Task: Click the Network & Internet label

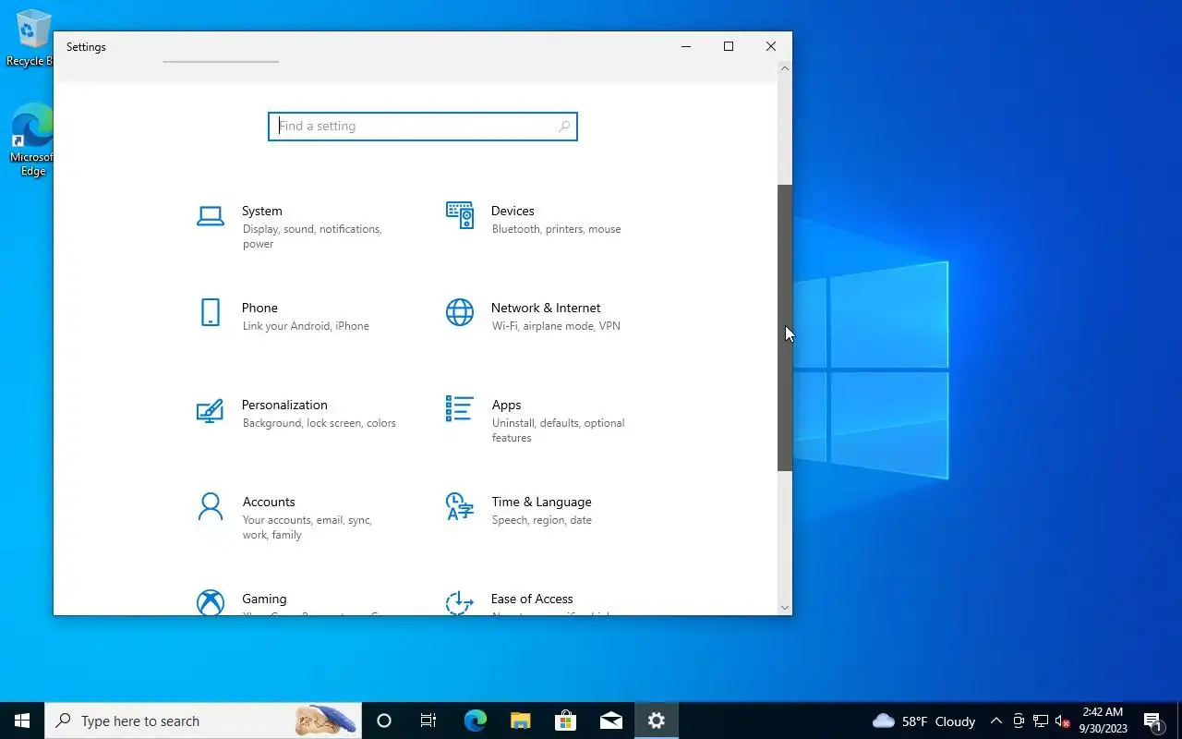Action: (x=546, y=308)
